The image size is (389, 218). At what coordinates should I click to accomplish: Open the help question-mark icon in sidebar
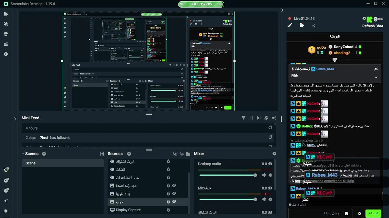coord(6,190)
